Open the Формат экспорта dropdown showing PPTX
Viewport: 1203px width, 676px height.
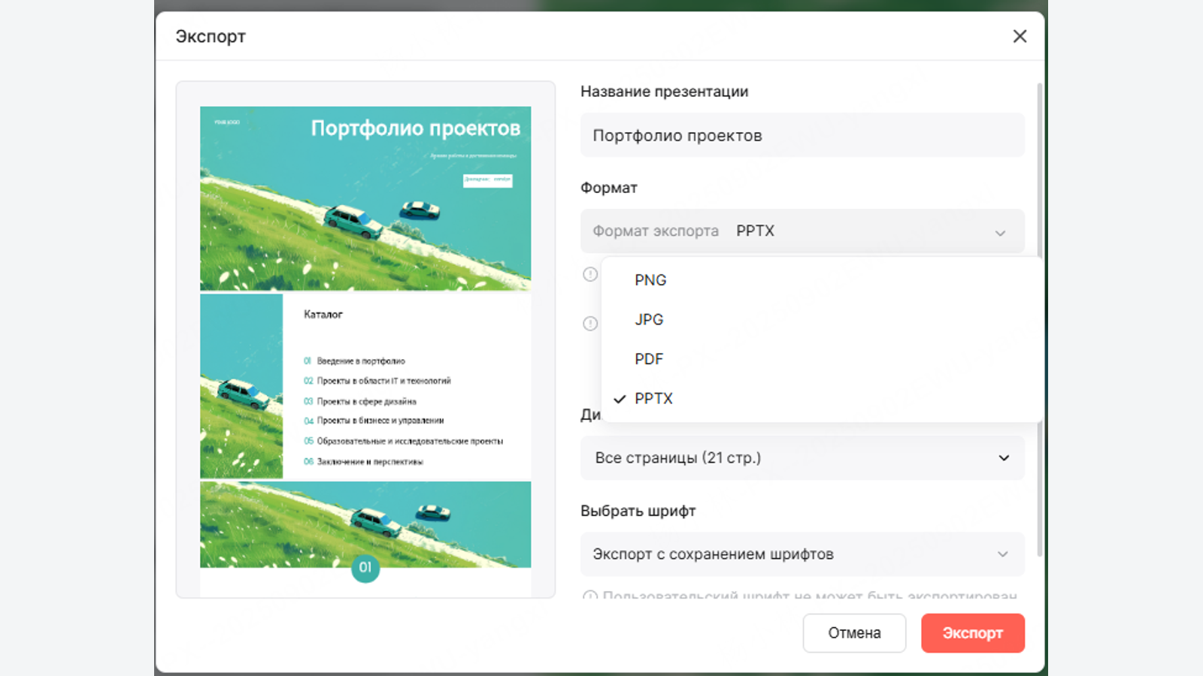[x=802, y=231]
